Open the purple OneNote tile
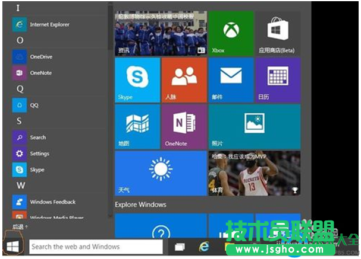 click(x=184, y=127)
